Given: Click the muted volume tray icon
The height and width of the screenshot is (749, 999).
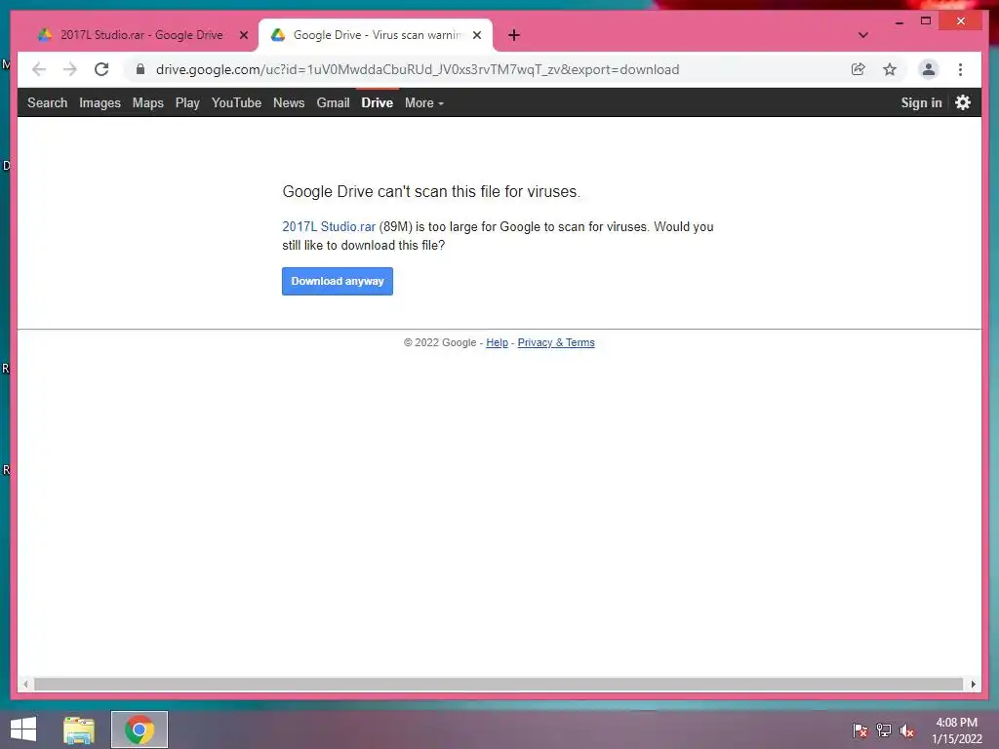Looking at the screenshot, I should click(x=906, y=730).
